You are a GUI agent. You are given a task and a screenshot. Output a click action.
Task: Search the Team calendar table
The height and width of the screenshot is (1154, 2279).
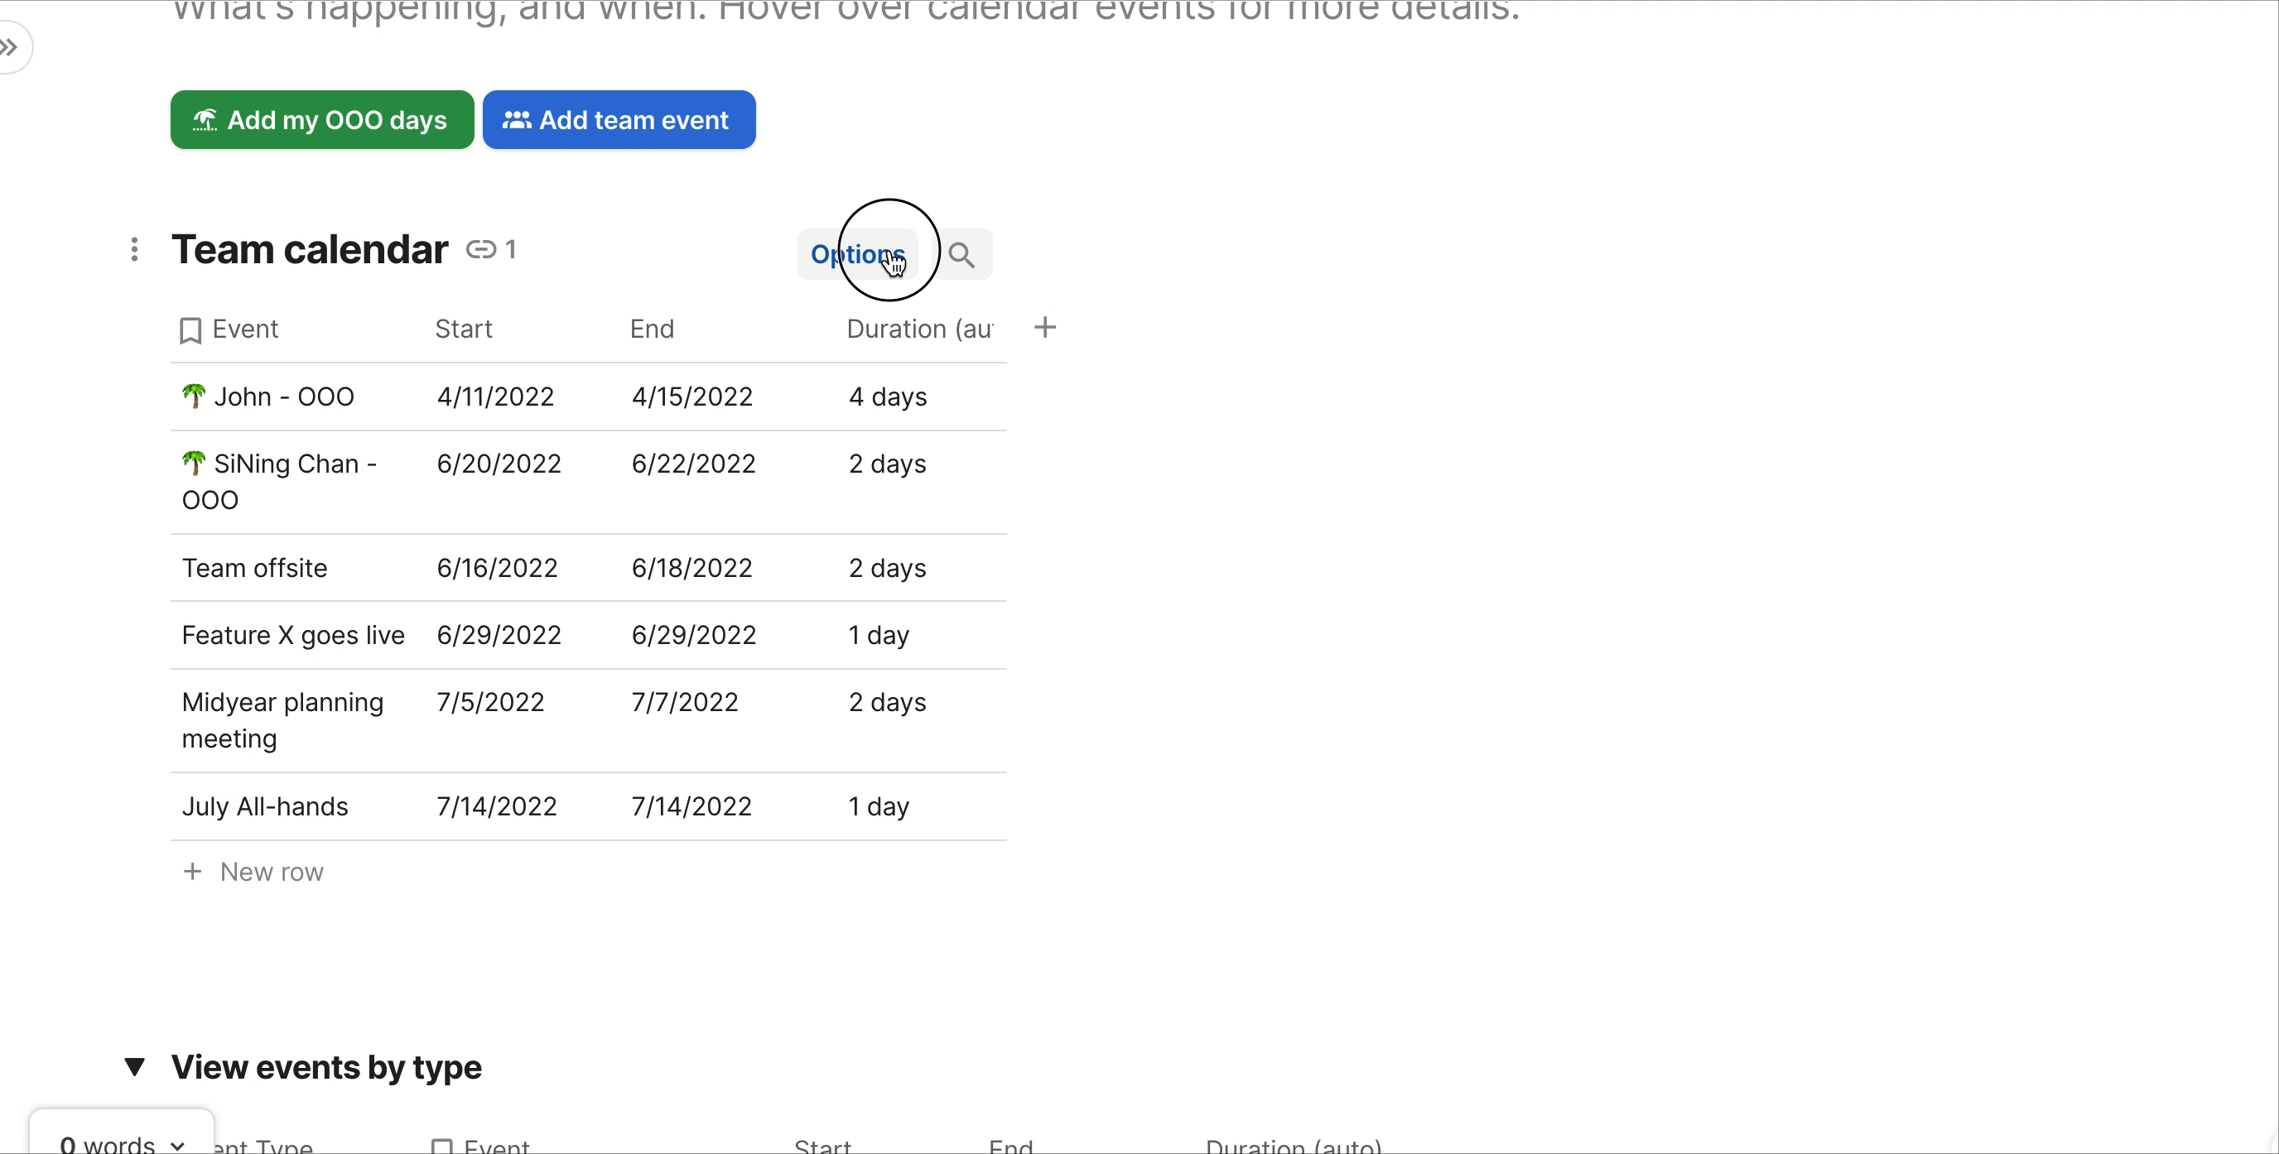961,255
